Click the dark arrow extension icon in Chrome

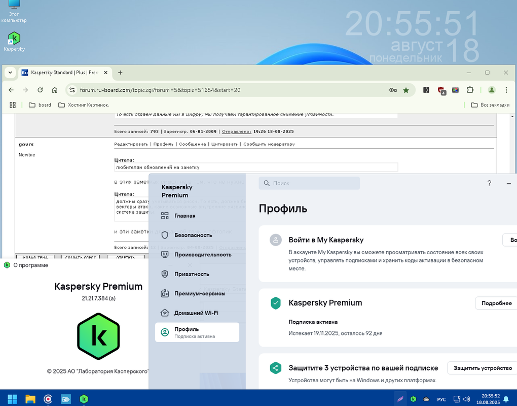click(426, 90)
